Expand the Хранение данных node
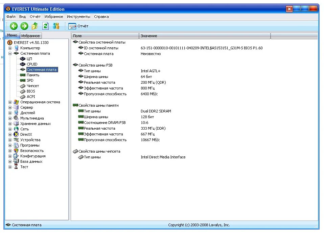Viewport: 324px width, 233px height. (10, 124)
